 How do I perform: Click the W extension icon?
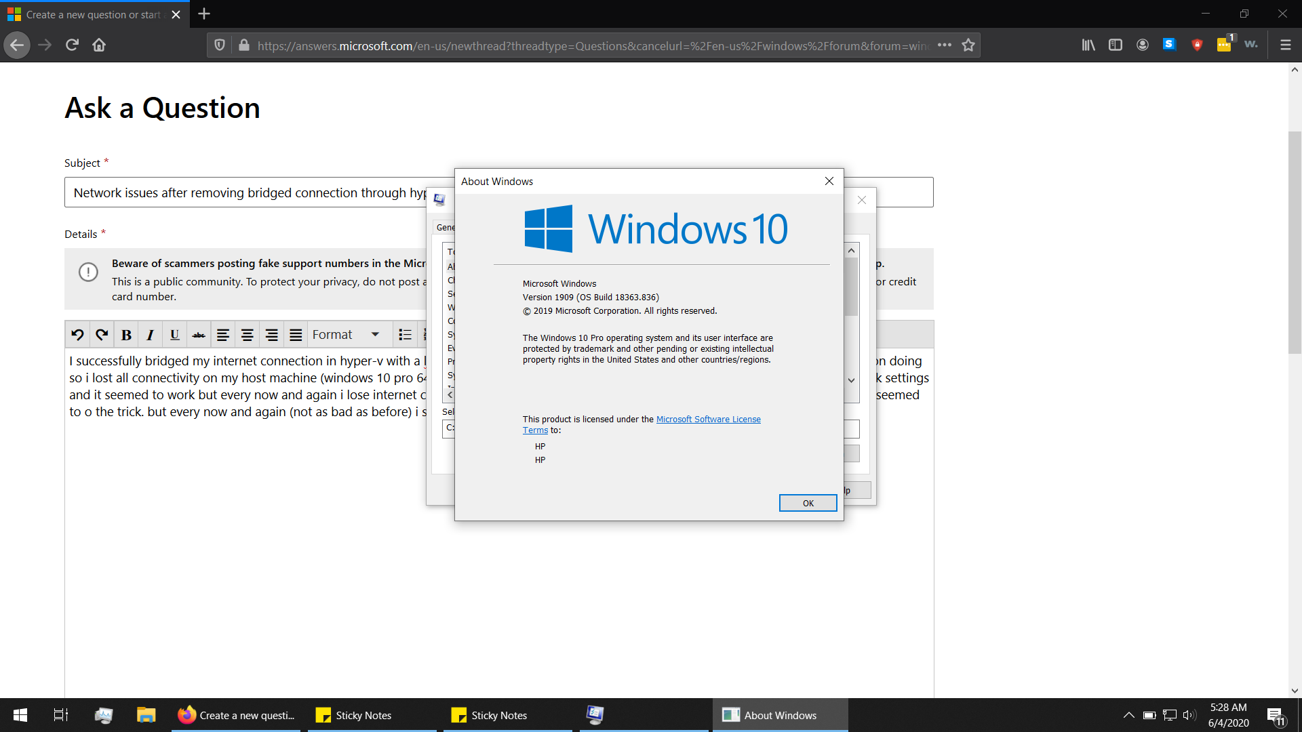(1251, 44)
